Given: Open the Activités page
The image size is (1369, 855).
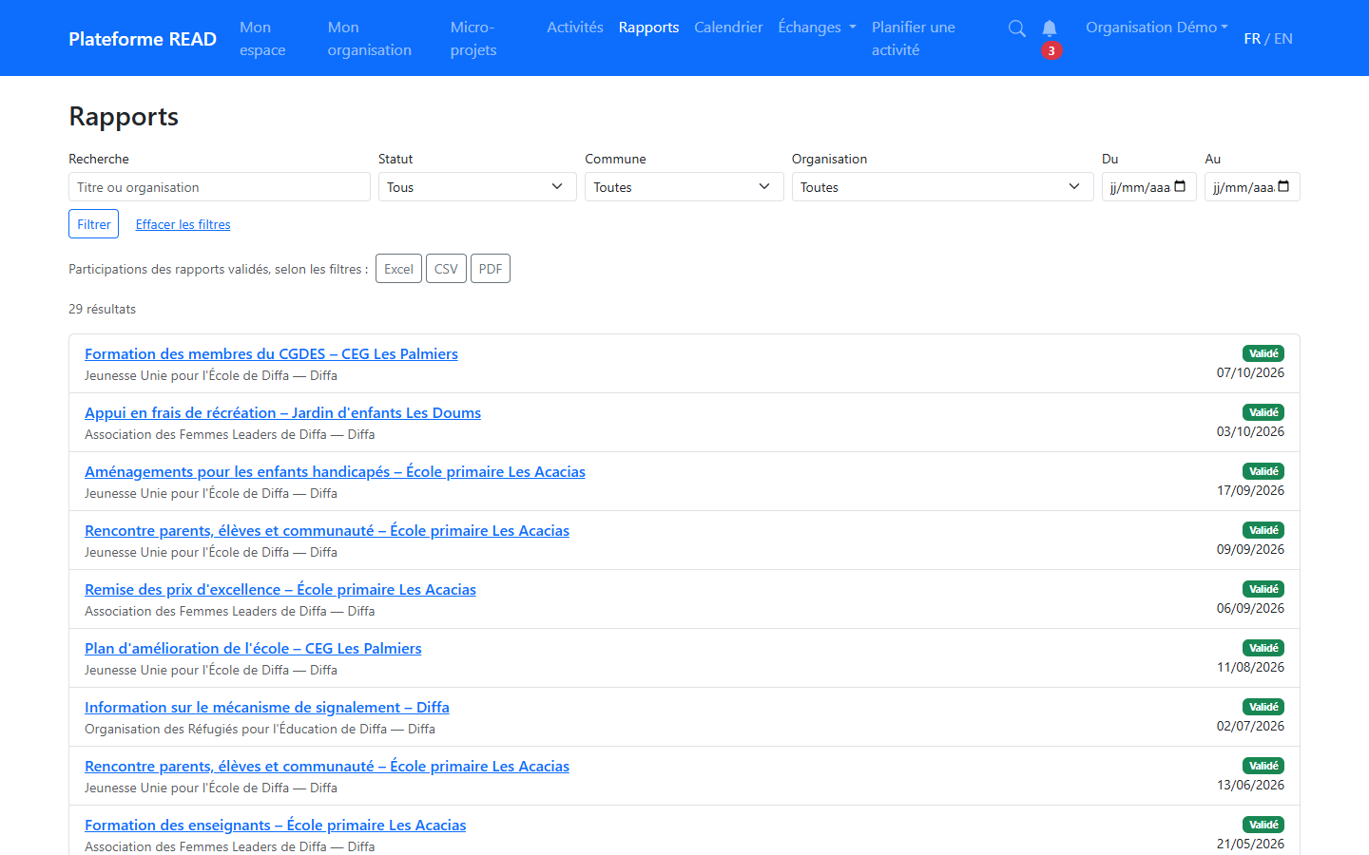Looking at the screenshot, I should coord(575,28).
